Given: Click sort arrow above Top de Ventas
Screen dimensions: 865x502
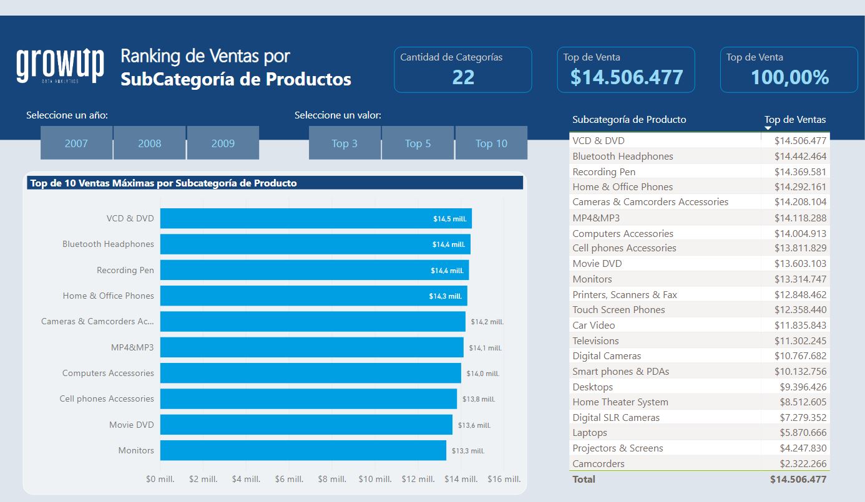Looking at the screenshot, I should [768, 128].
